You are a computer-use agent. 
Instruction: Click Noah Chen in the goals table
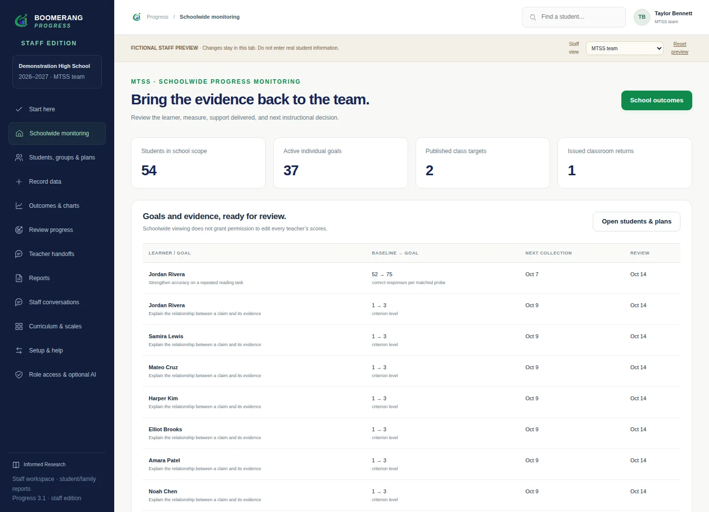tap(163, 492)
